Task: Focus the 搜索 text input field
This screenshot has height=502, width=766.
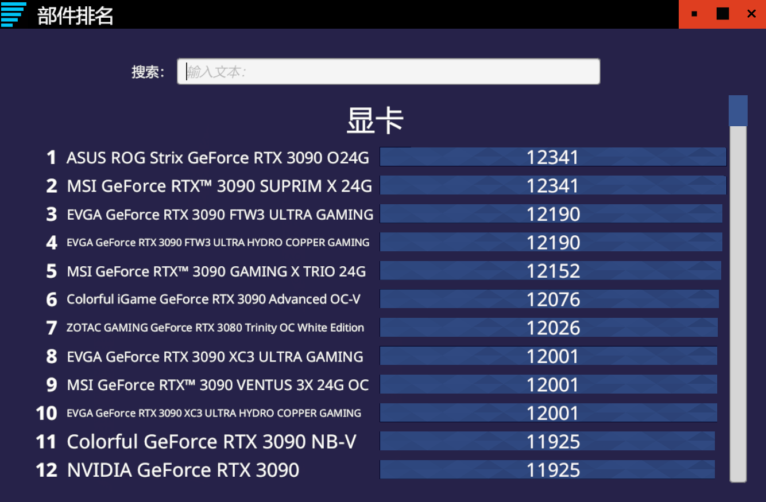Action: pos(389,72)
